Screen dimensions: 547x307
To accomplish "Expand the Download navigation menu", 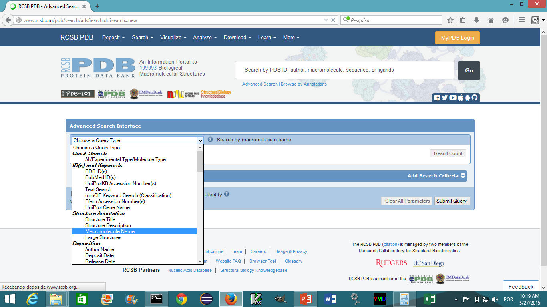I will click(x=237, y=38).
